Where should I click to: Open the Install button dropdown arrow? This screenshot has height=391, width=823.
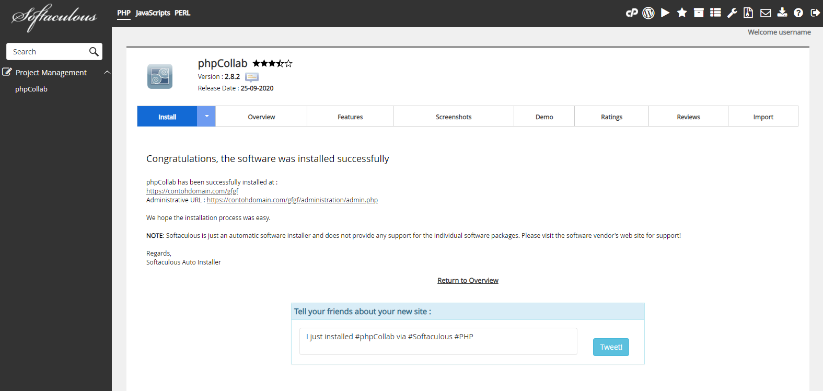tap(206, 117)
